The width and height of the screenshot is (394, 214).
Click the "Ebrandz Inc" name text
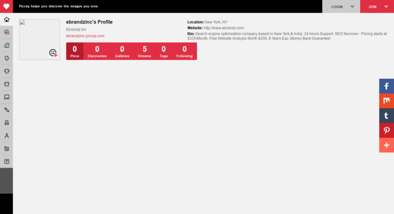(76, 29)
